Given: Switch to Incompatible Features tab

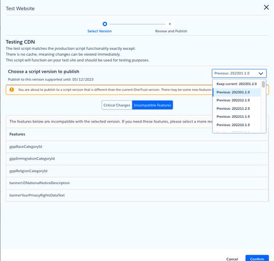Looking at the screenshot, I should click(152, 105).
